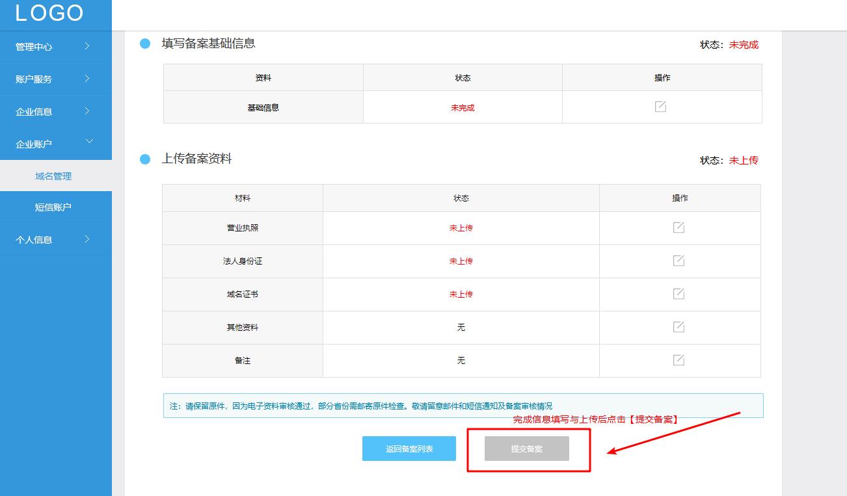Click the blue bullet beside 上传备案资料
Screen dimensions: 847x496
(x=143, y=160)
